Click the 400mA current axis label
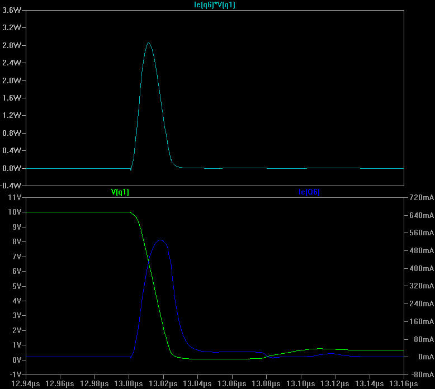This screenshot has width=435, height=389. pyautogui.click(x=422, y=268)
